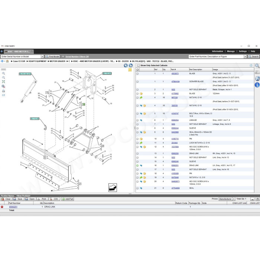260x260 pixels.
Task: Click the clear-history clock icon
Action: 3,86
